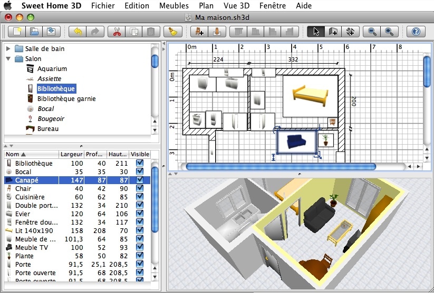434x293 pixels.
Task: Select the bed in the plan
Action: pyautogui.click(x=310, y=96)
